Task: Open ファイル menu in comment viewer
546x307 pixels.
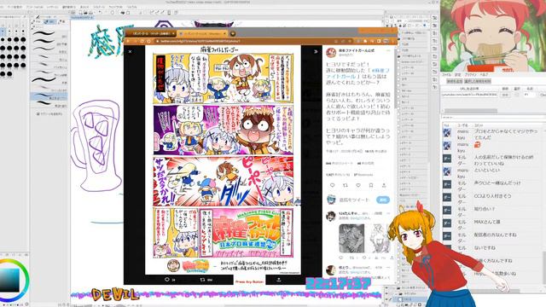Action: pos(446,74)
